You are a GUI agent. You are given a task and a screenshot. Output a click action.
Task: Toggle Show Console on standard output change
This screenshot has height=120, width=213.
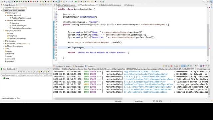coord(183,66)
